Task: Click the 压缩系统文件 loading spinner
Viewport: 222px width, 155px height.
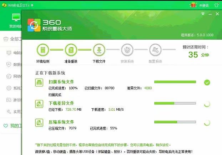Action: pos(207,123)
